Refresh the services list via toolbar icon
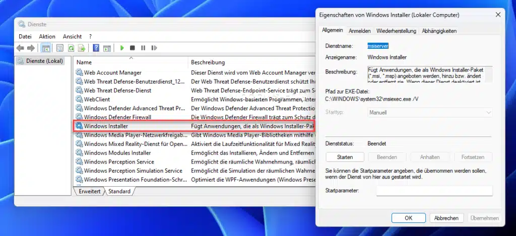This screenshot has width=516, height=236. click(x=71, y=48)
